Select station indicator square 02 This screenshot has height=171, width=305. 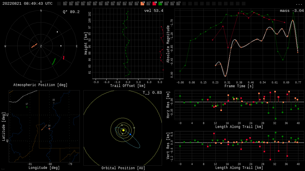tap(71, 3)
